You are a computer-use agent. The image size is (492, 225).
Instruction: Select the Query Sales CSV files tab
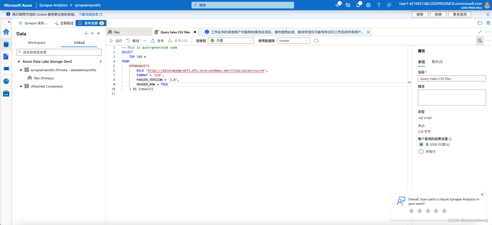click(x=175, y=32)
